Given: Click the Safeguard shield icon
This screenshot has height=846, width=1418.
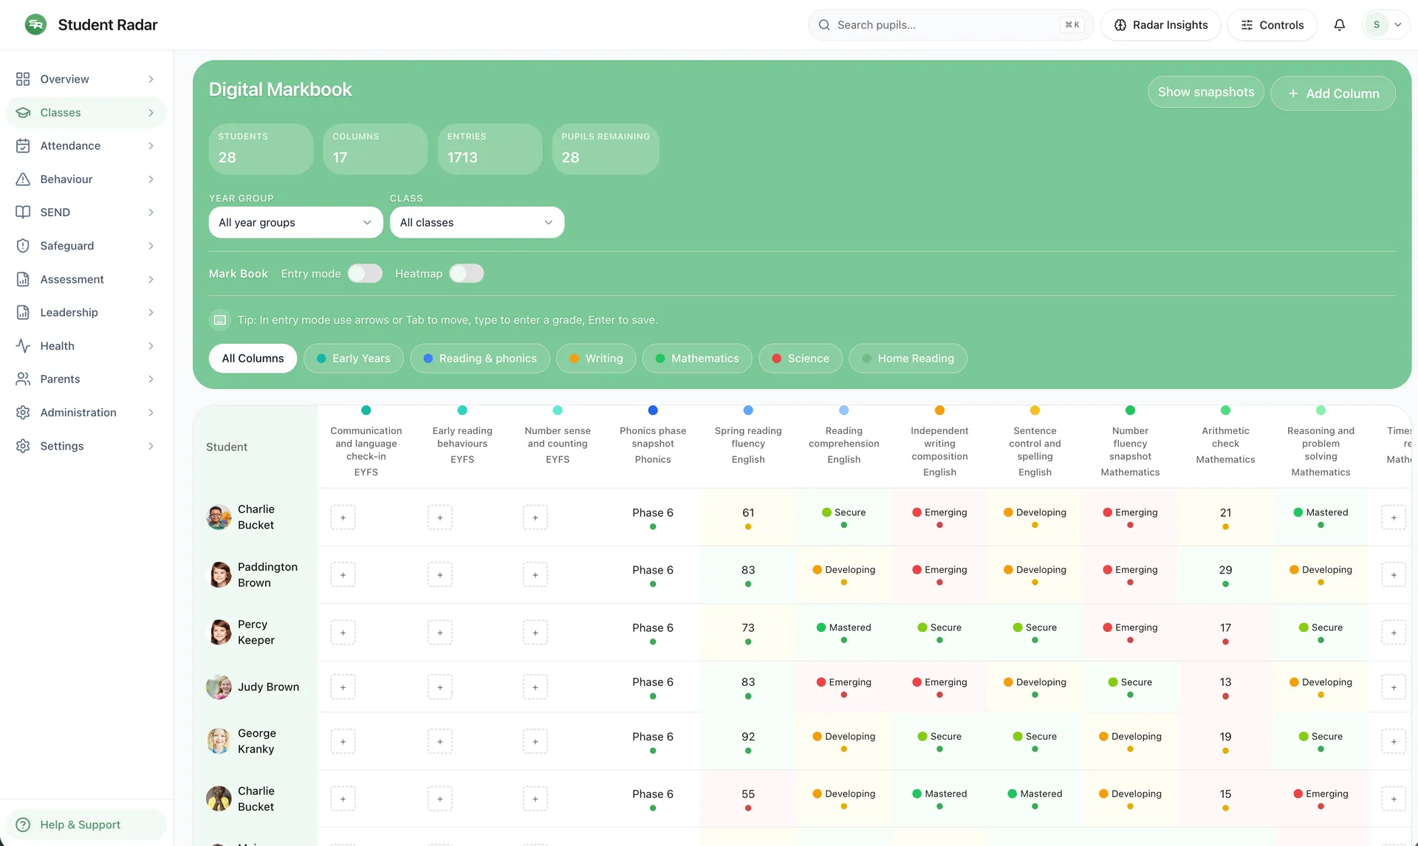Looking at the screenshot, I should pos(23,246).
